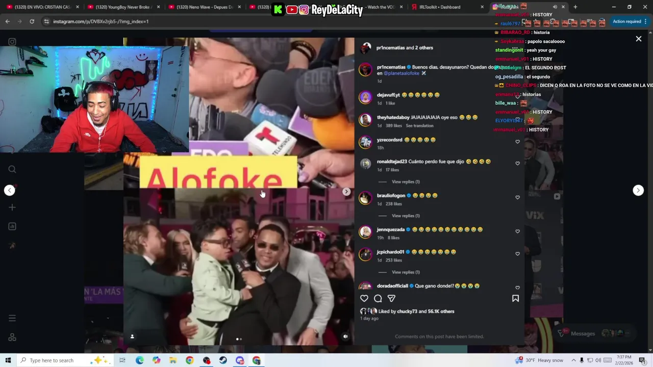Open the @planetaalofoke mention link

(x=401, y=73)
